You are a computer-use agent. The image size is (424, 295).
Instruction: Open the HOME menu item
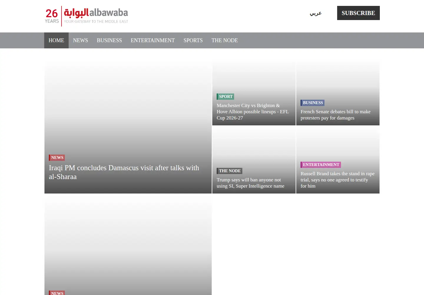(56, 40)
